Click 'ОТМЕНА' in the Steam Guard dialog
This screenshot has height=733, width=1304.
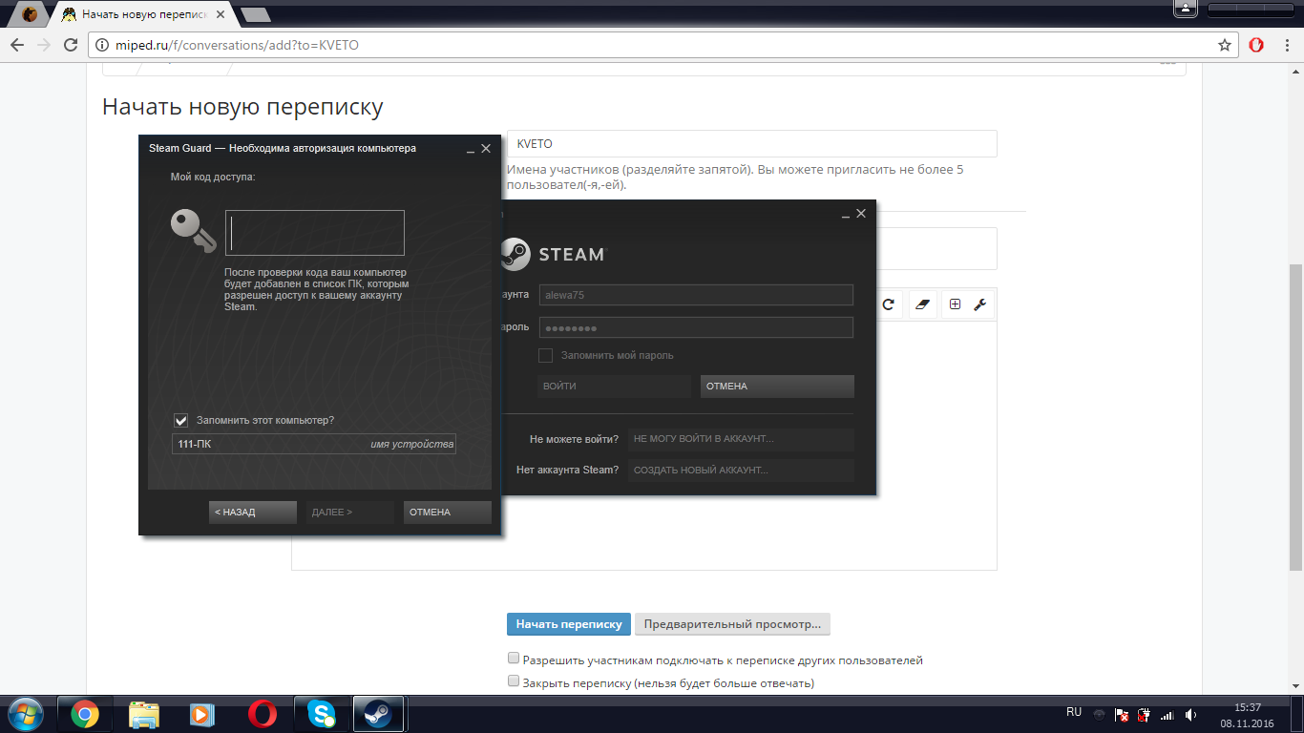tap(448, 513)
